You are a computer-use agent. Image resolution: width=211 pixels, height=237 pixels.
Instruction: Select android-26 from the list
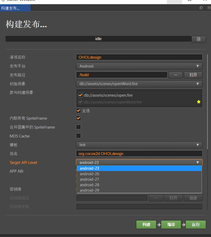(139, 174)
